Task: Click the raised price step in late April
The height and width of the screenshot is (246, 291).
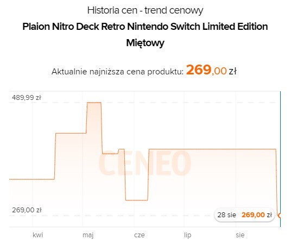Action: coord(71,133)
